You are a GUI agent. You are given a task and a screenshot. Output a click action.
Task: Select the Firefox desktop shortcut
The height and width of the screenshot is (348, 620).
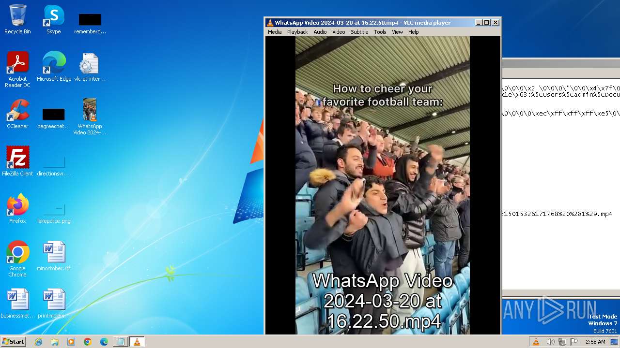click(17, 209)
